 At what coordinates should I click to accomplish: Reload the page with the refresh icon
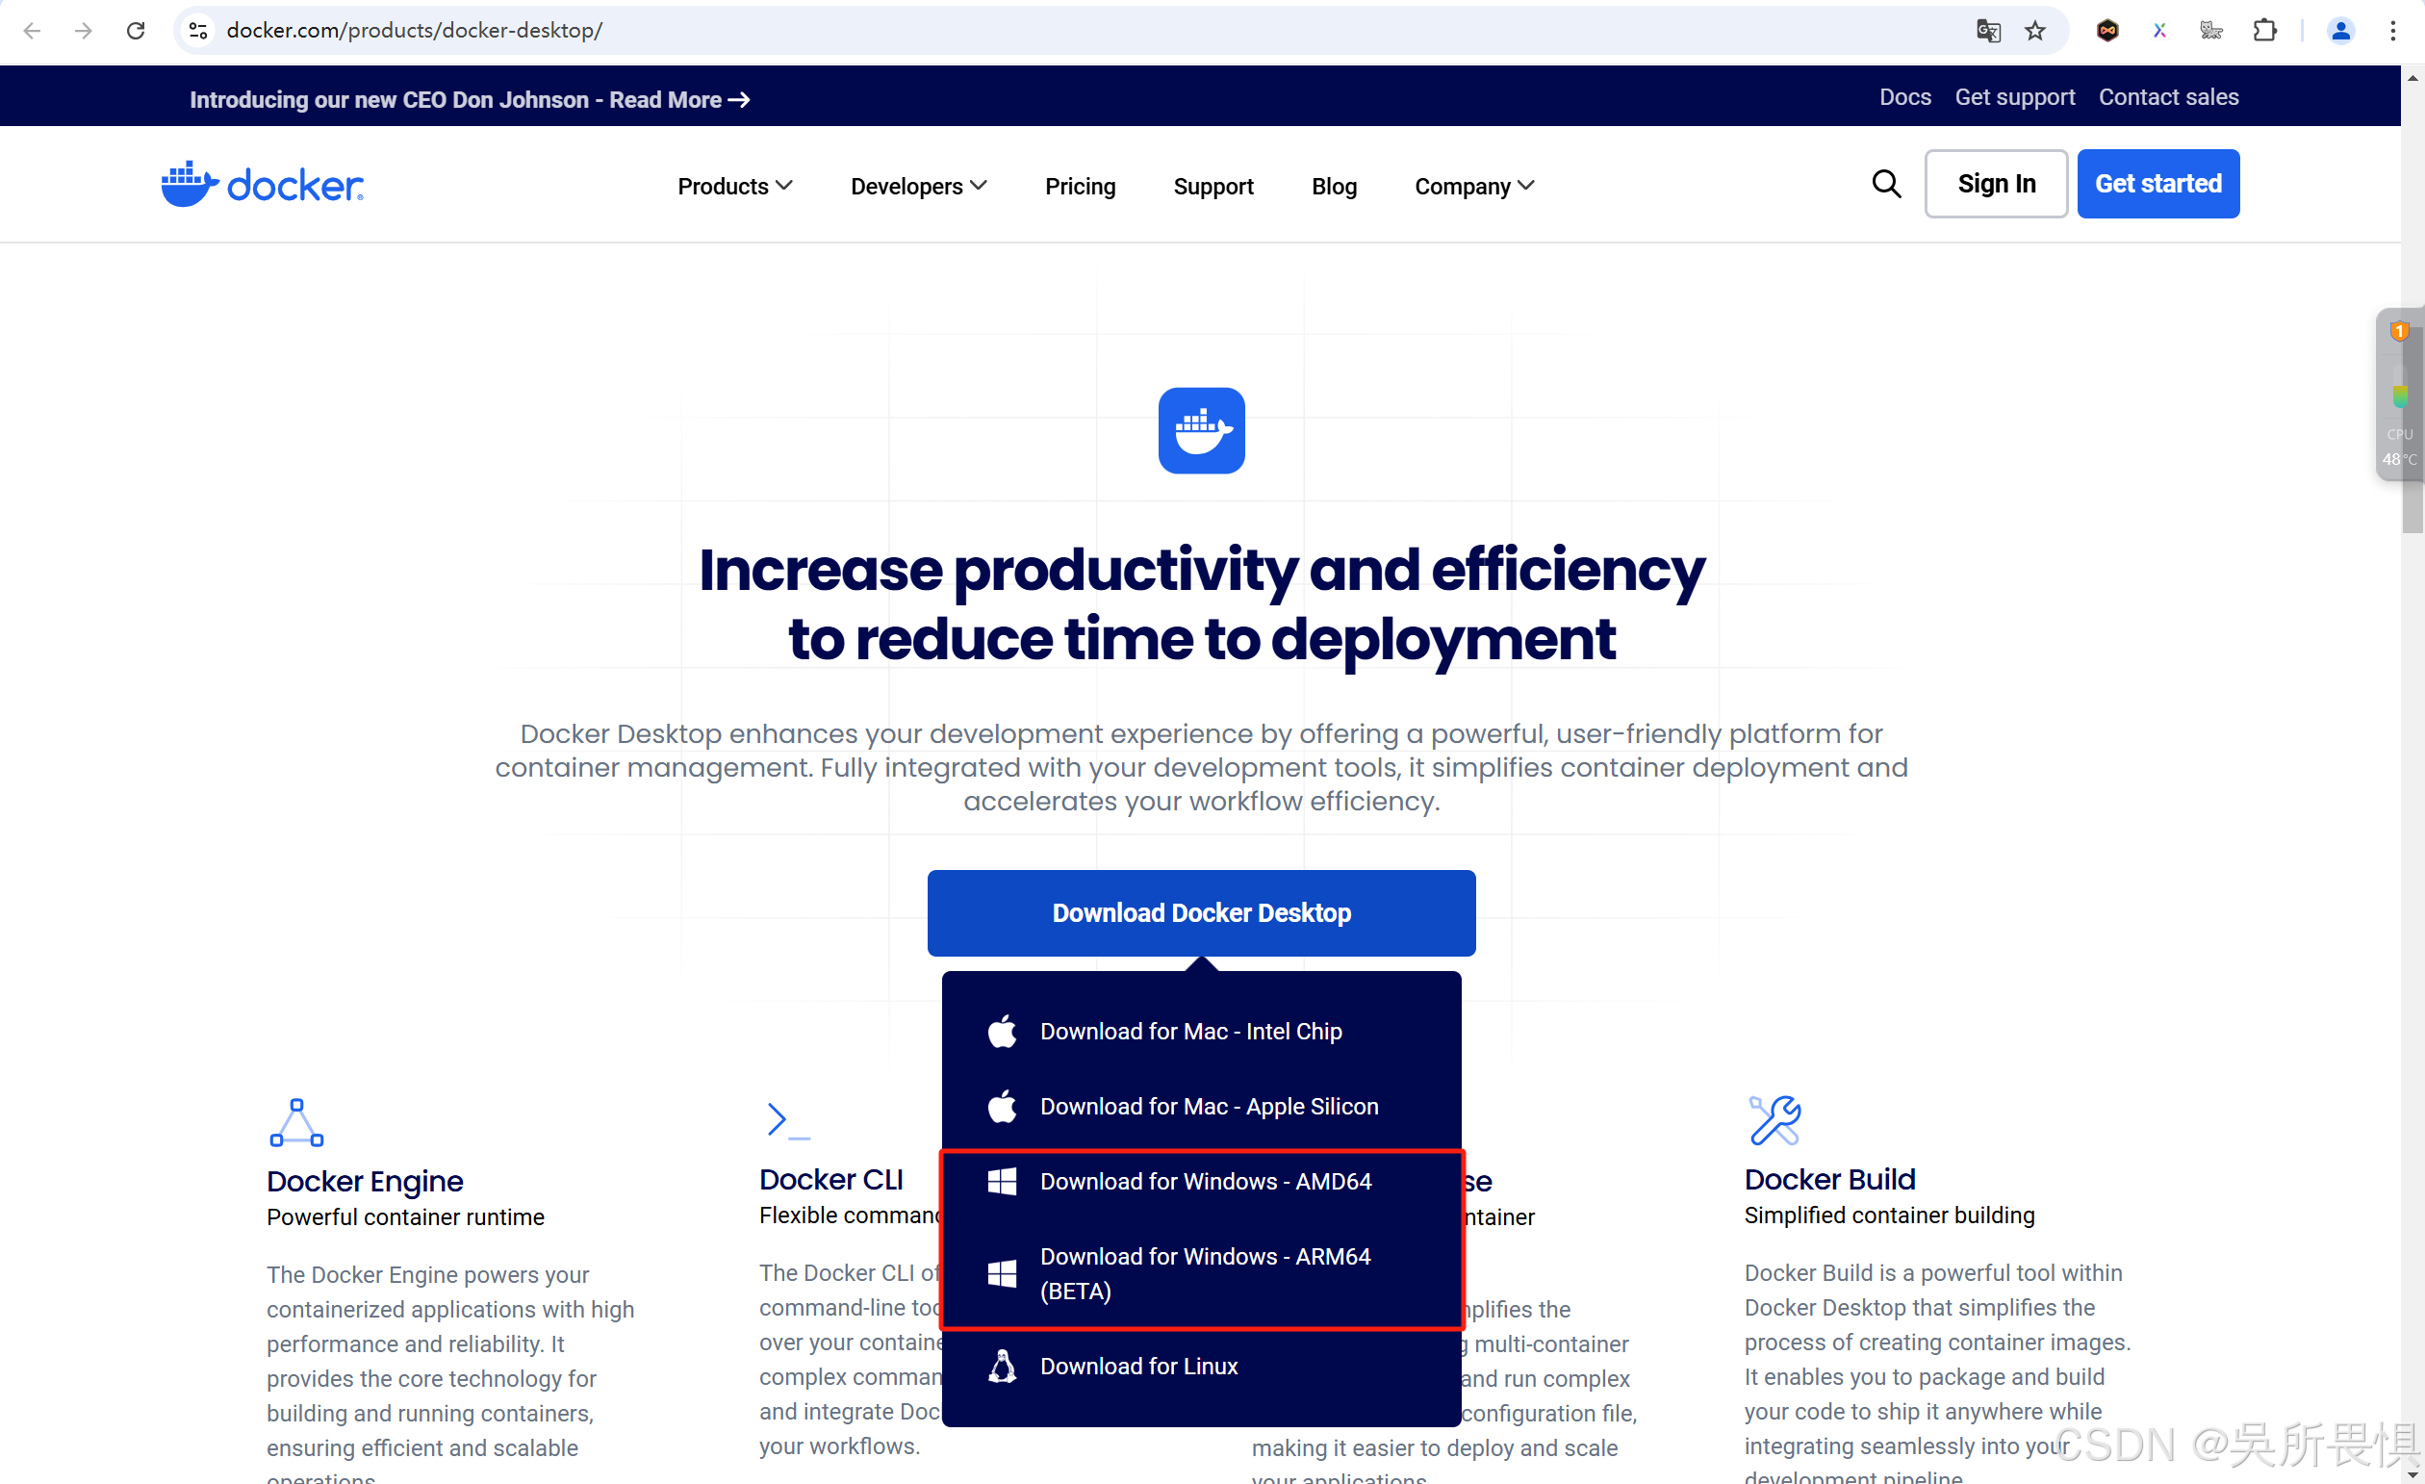136,31
